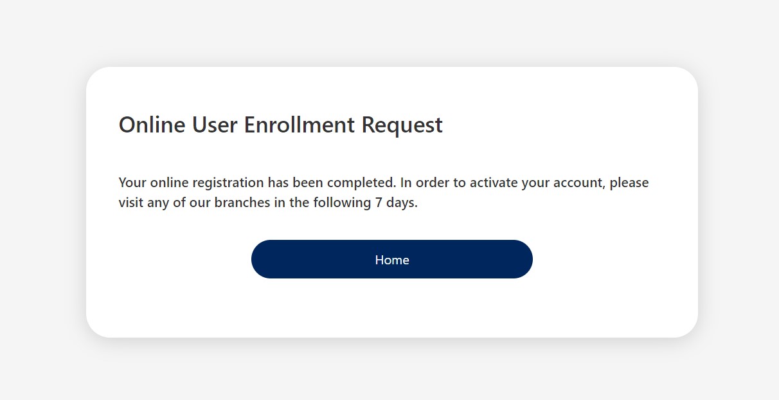This screenshot has height=400, width=779.
Task: Click the Home button
Action: click(391, 260)
